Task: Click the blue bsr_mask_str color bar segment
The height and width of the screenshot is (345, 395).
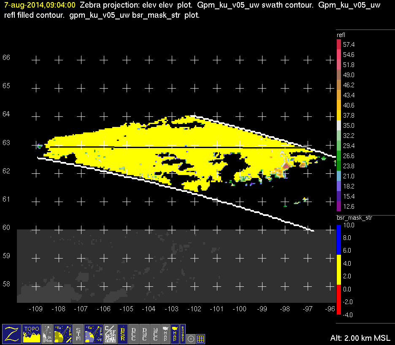Action: pos(339,239)
